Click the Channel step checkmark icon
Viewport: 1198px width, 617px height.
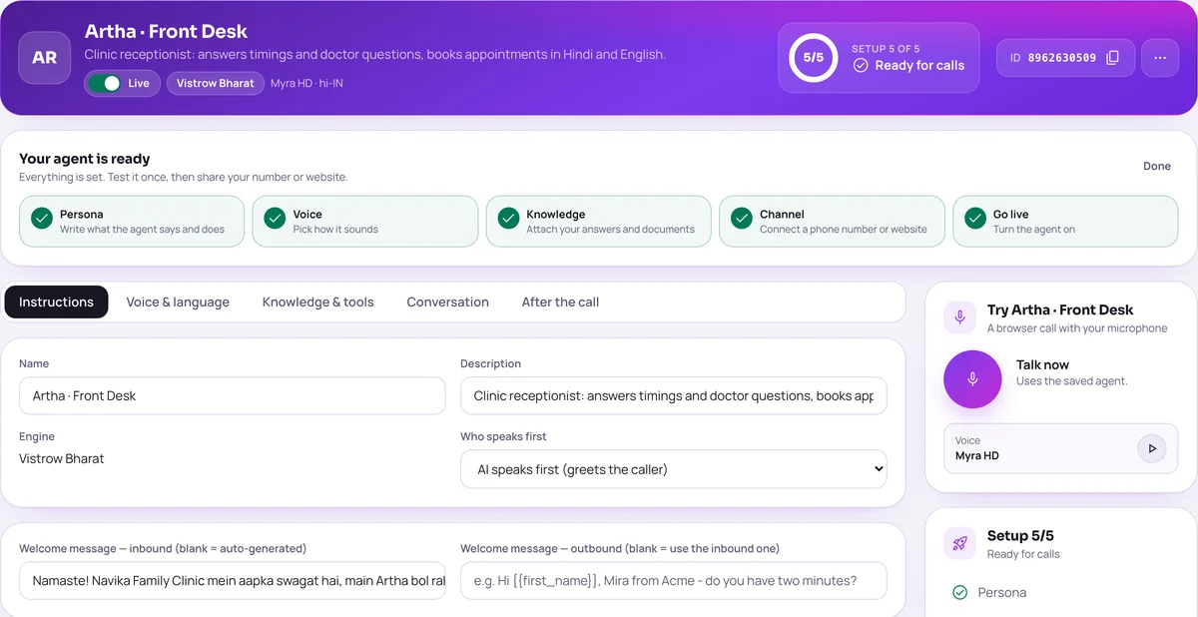point(742,219)
